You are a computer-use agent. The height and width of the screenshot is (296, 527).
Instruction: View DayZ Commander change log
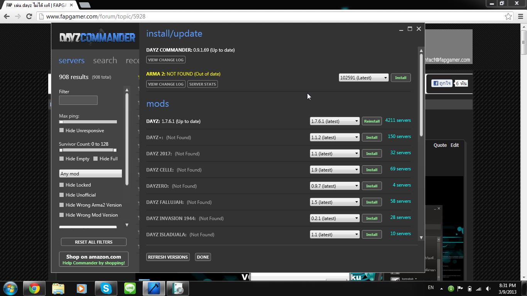coord(166,60)
